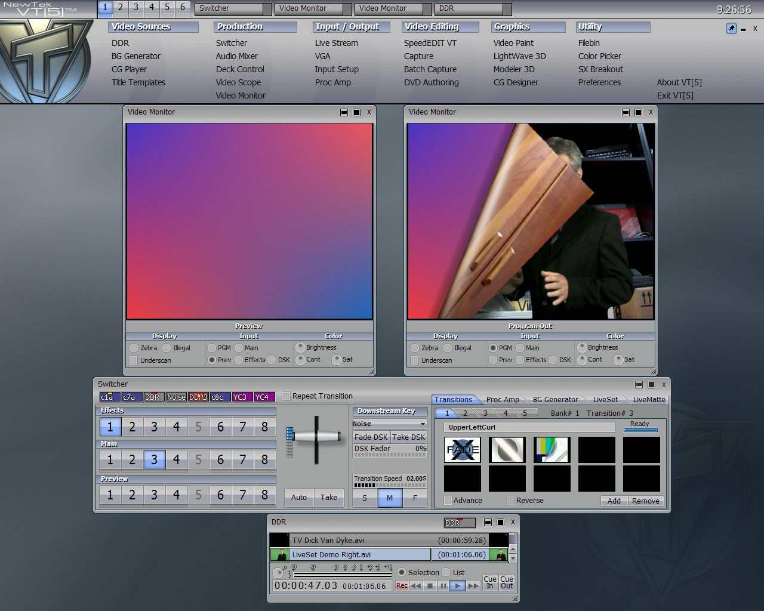Click the YC3 source label in Switcher
Viewport: 764px width, 611px height.
coord(242,397)
